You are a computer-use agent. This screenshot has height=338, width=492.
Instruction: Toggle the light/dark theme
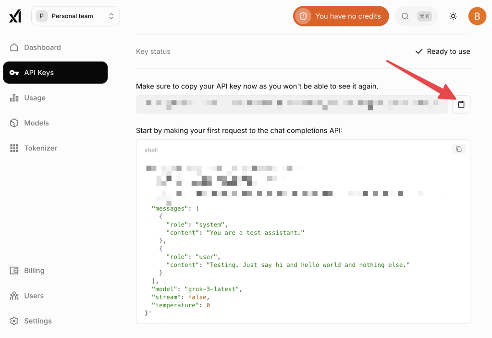(453, 16)
